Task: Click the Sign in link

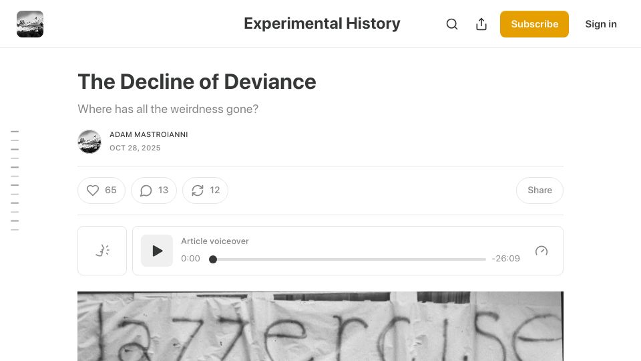Action: [x=600, y=24]
